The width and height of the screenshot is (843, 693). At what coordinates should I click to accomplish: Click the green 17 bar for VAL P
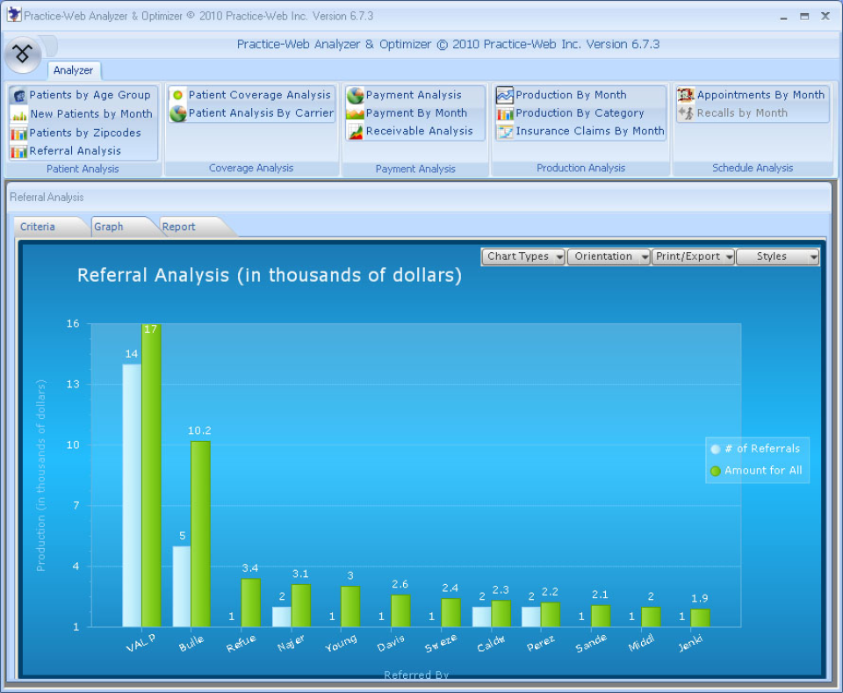coord(151,475)
